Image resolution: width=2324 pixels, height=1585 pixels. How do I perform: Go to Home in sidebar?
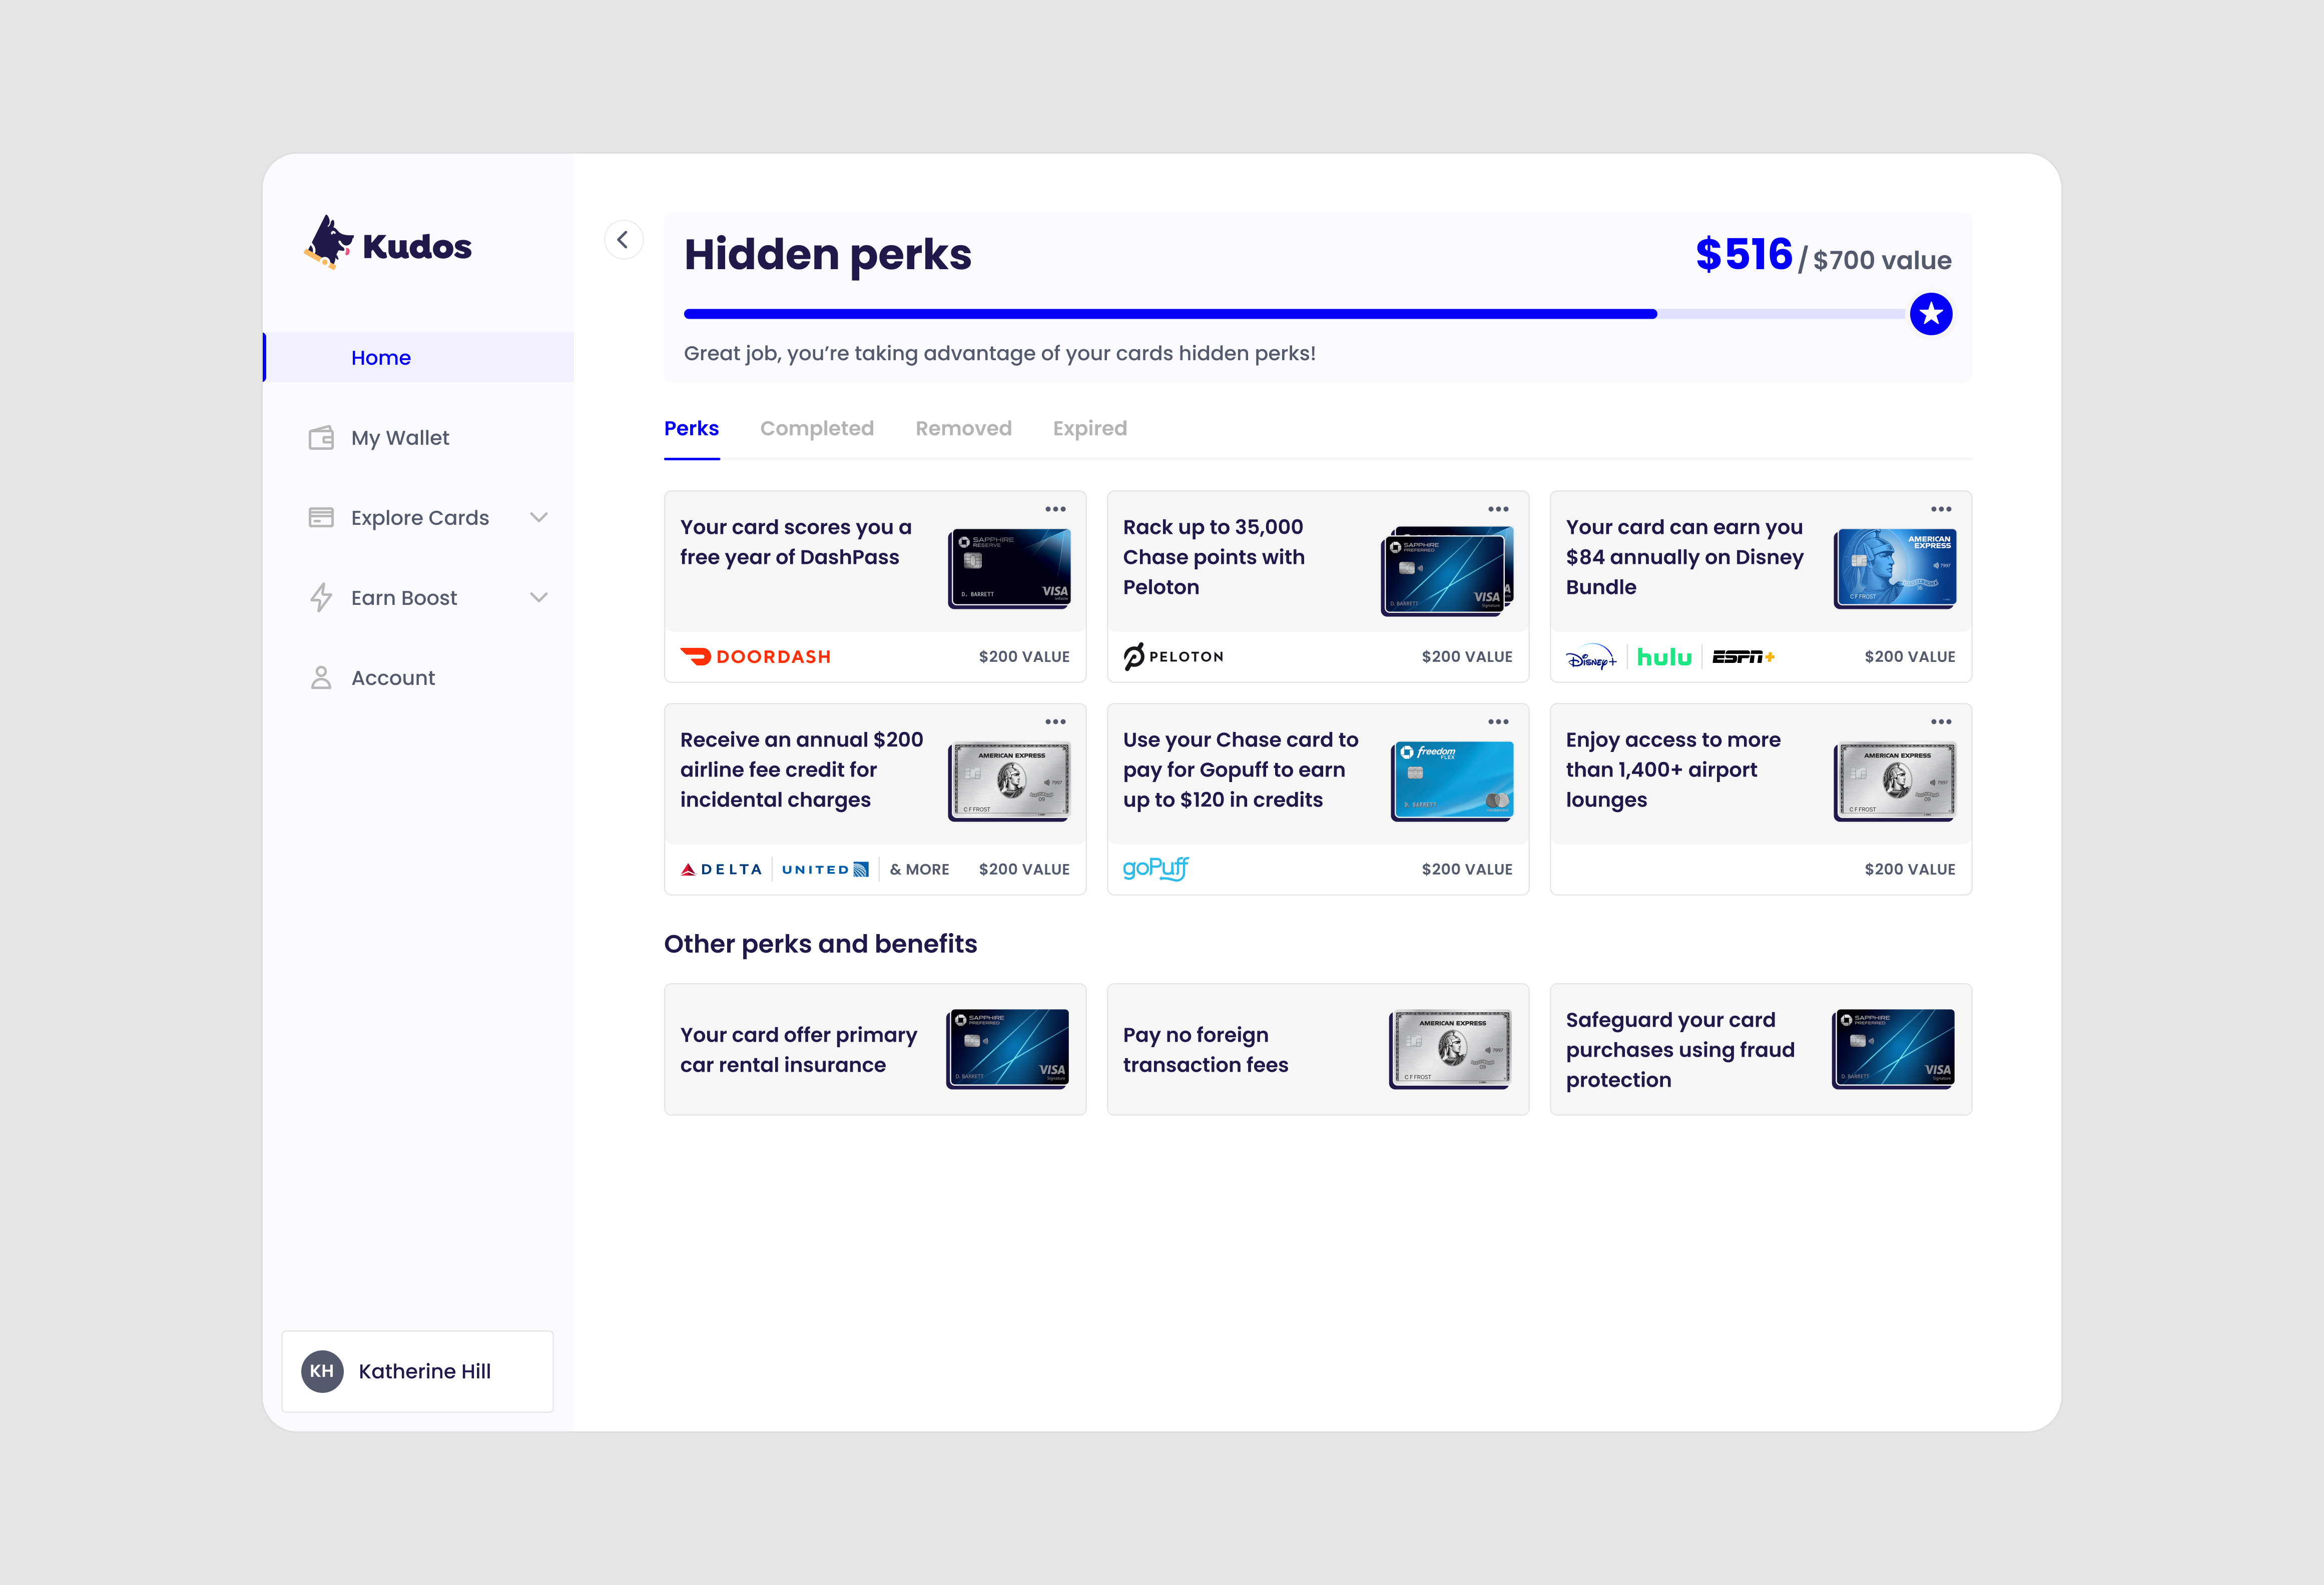click(x=381, y=358)
